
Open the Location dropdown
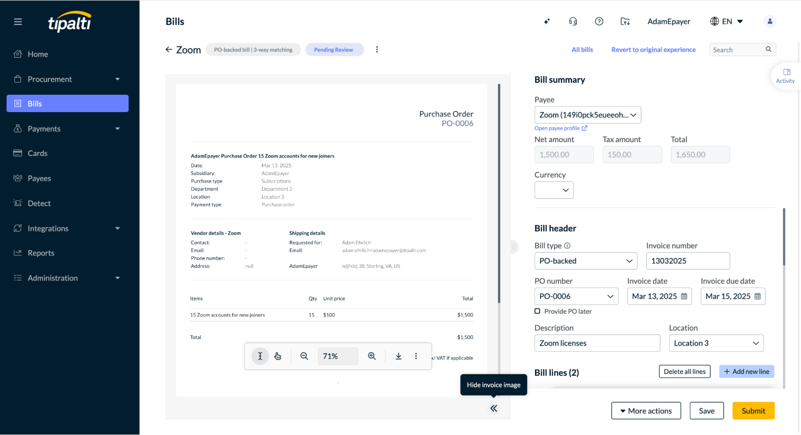tap(716, 343)
